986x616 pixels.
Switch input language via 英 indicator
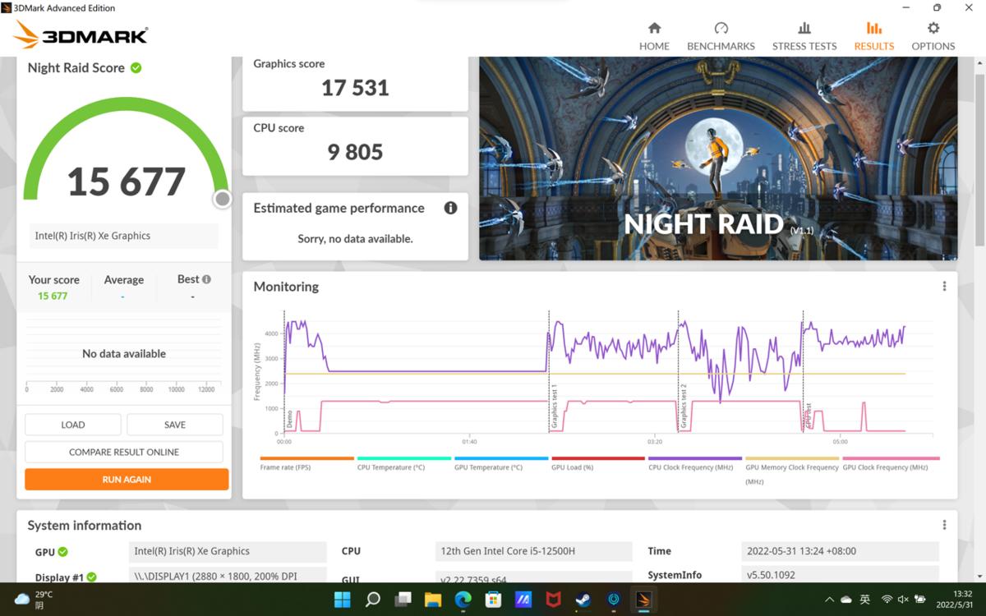point(865,600)
